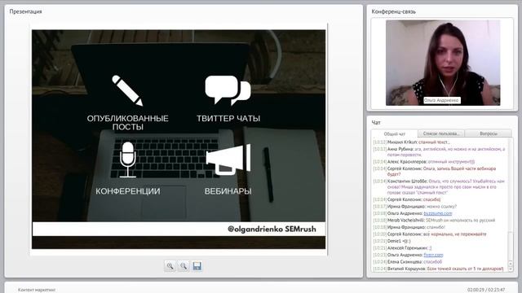The image size is (522, 293).
Task: Select Михаил Krikun's chat message
Action: click(412, 142)
